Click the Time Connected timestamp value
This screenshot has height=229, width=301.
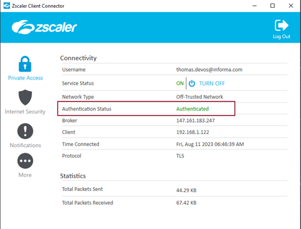[210, 144]
